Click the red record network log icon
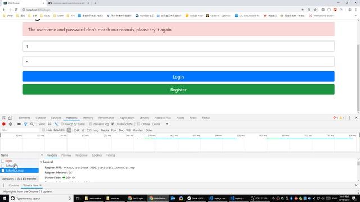The width and height of the screenshot is (360, 202). click(4, 124)
